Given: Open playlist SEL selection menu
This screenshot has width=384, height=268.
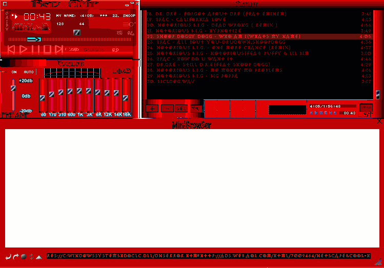Looking at the screenshot, I should (x=181, y=109).
